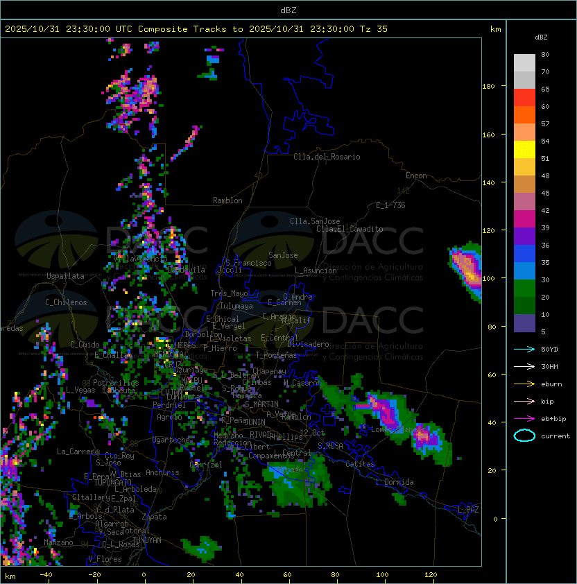Click the 'V_Flores' place label
Image resolution: width=577 pixels, height=584 pixels.
click(105, 559)
